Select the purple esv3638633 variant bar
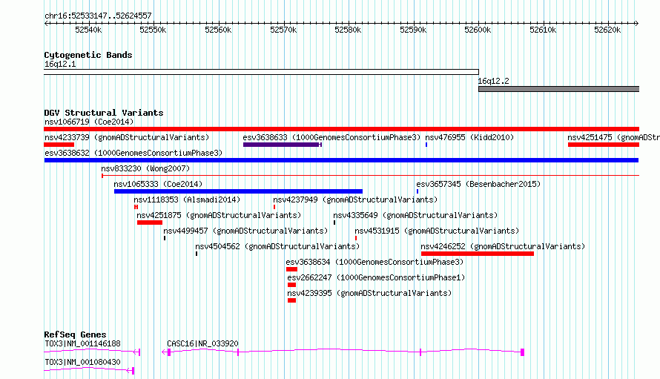Viewport: 660px width, 379px height. click(x=282, y=145)
